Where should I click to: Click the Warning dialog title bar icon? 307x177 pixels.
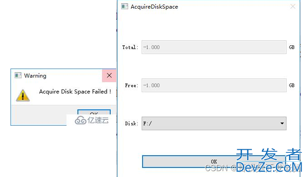[18, 75]
